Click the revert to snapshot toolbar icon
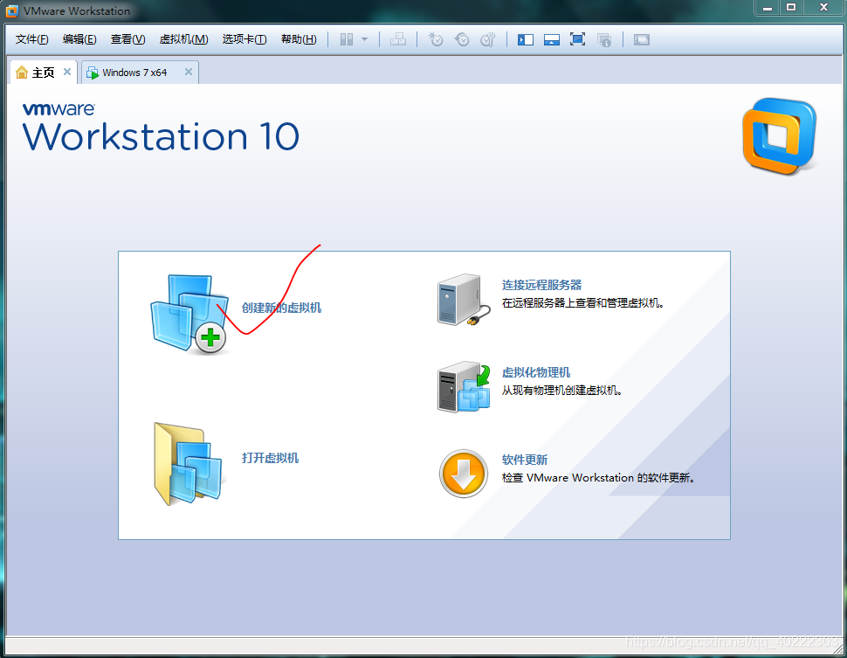The width and height of the screenshot is (847, 658). [x=462, y=39]
